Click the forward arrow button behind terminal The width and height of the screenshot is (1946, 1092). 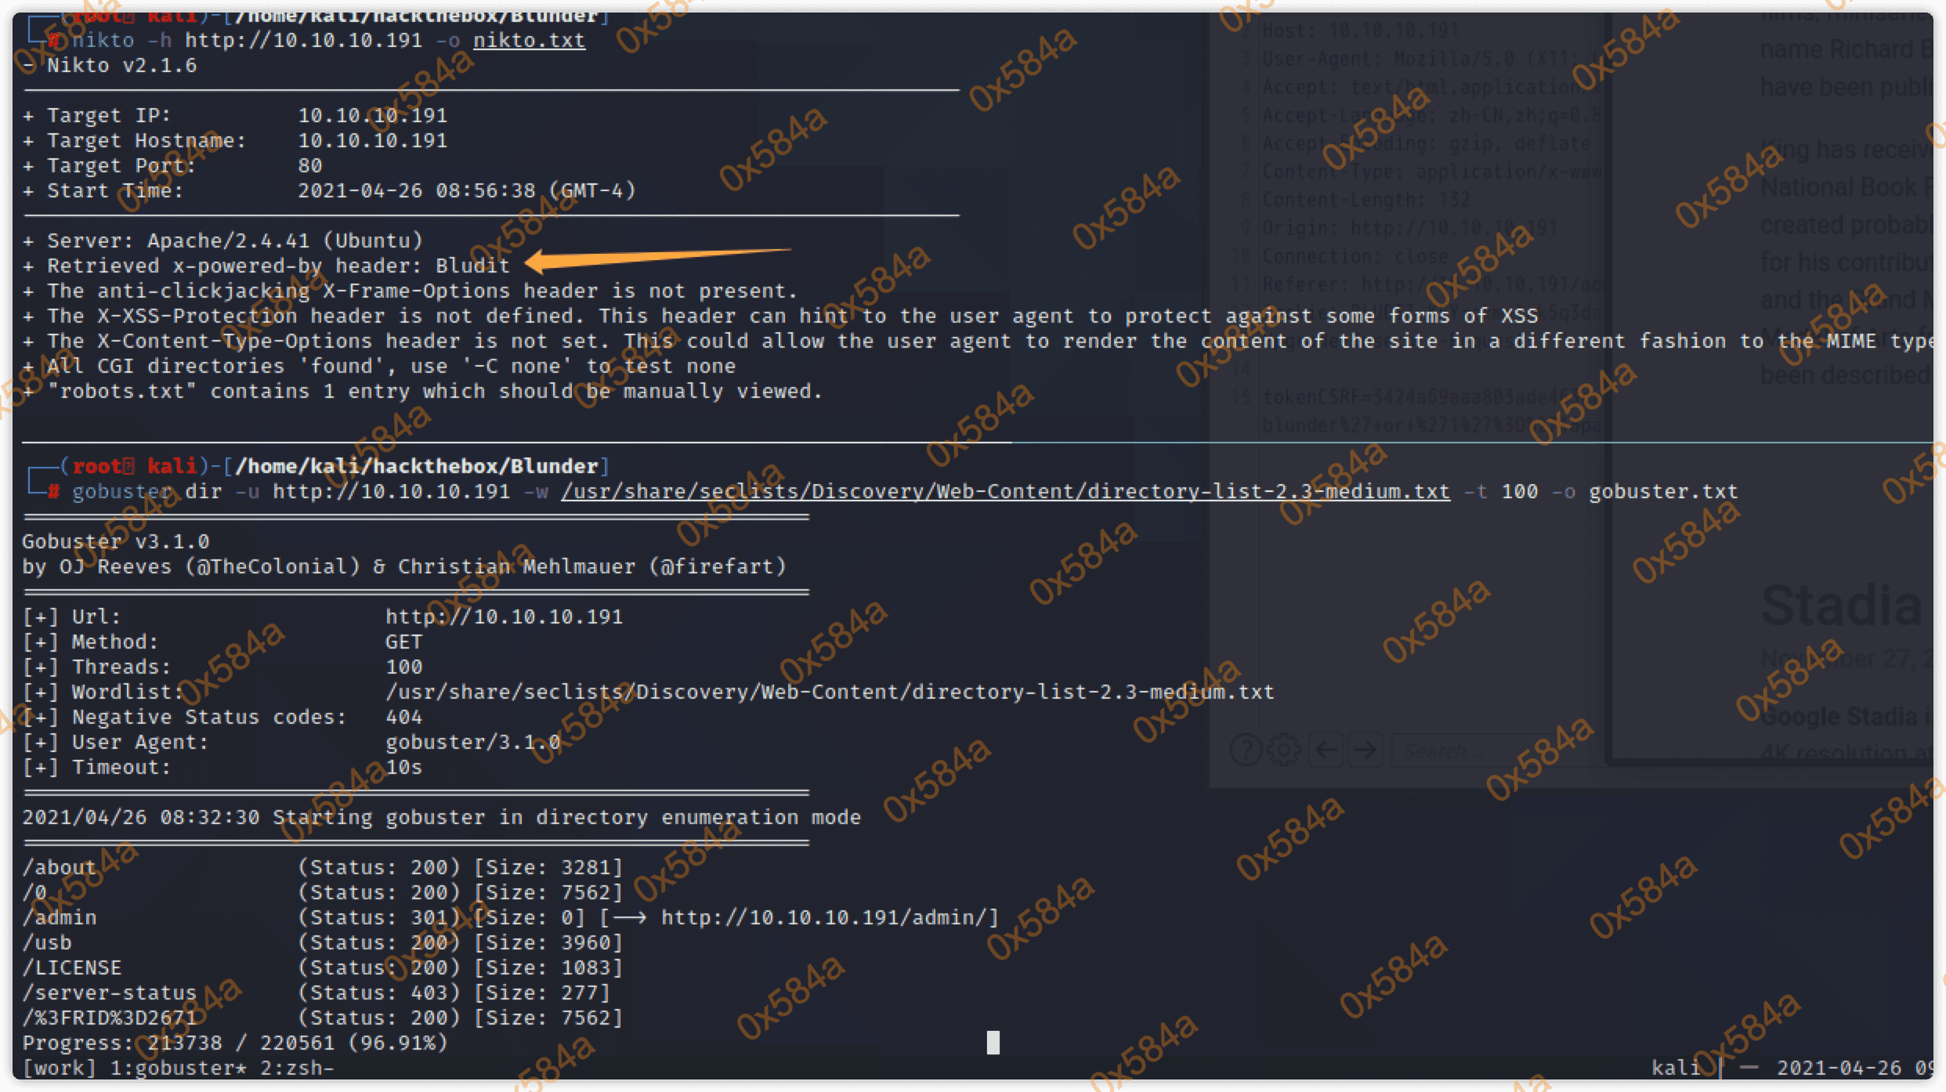click(1365, 750)
